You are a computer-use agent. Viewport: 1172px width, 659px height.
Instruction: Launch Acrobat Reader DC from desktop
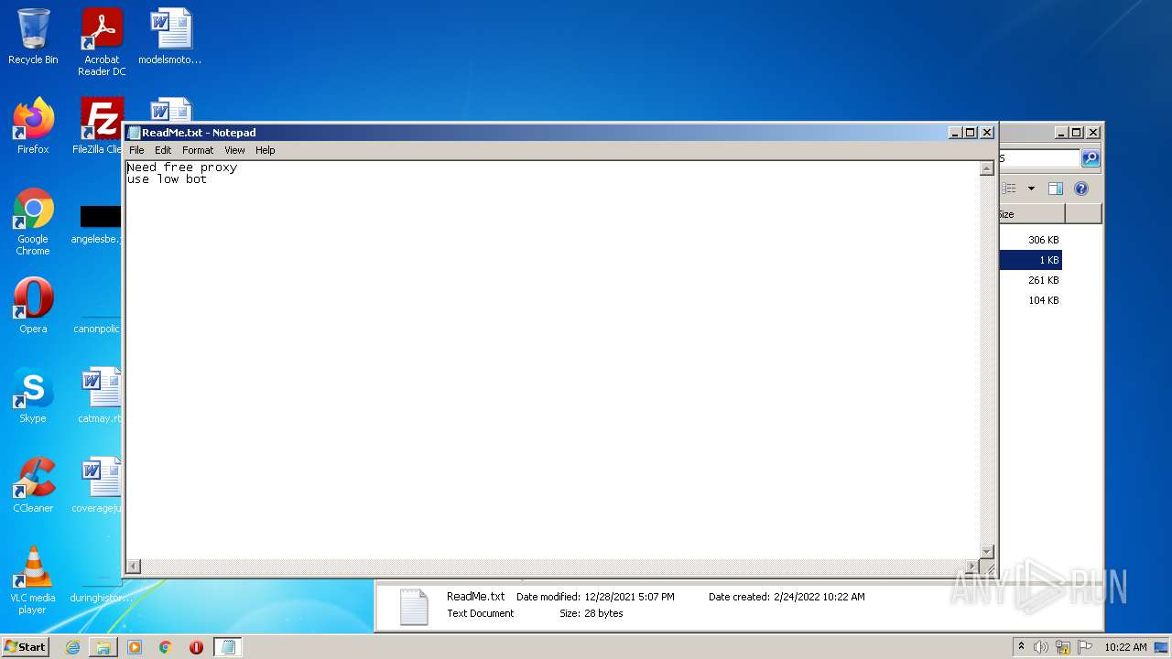click(102, 41)
